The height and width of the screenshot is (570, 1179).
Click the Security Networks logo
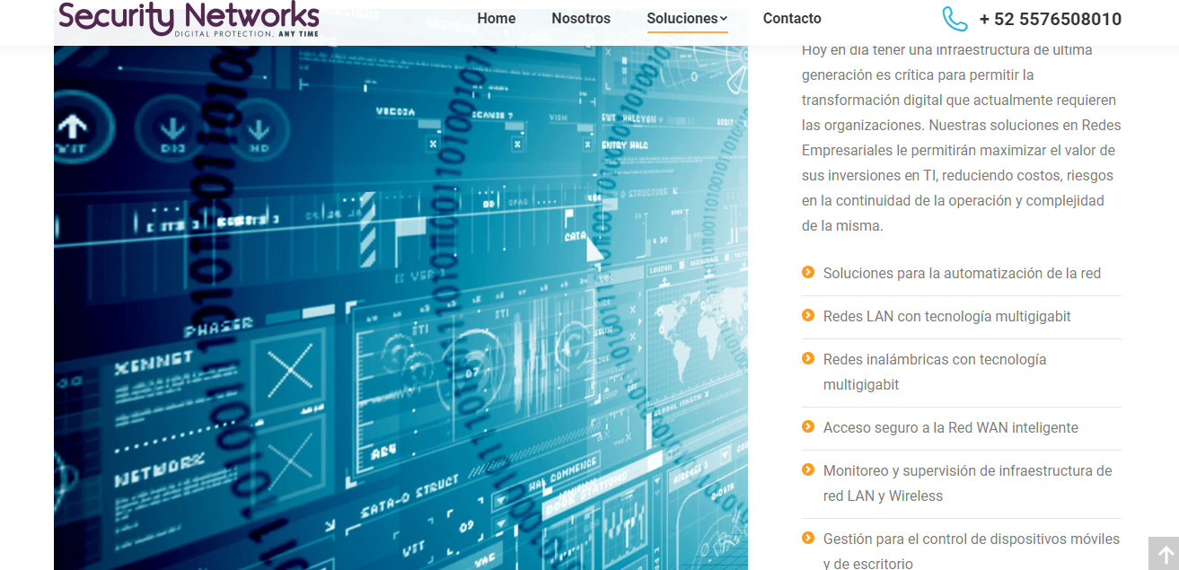pos(189,19)
